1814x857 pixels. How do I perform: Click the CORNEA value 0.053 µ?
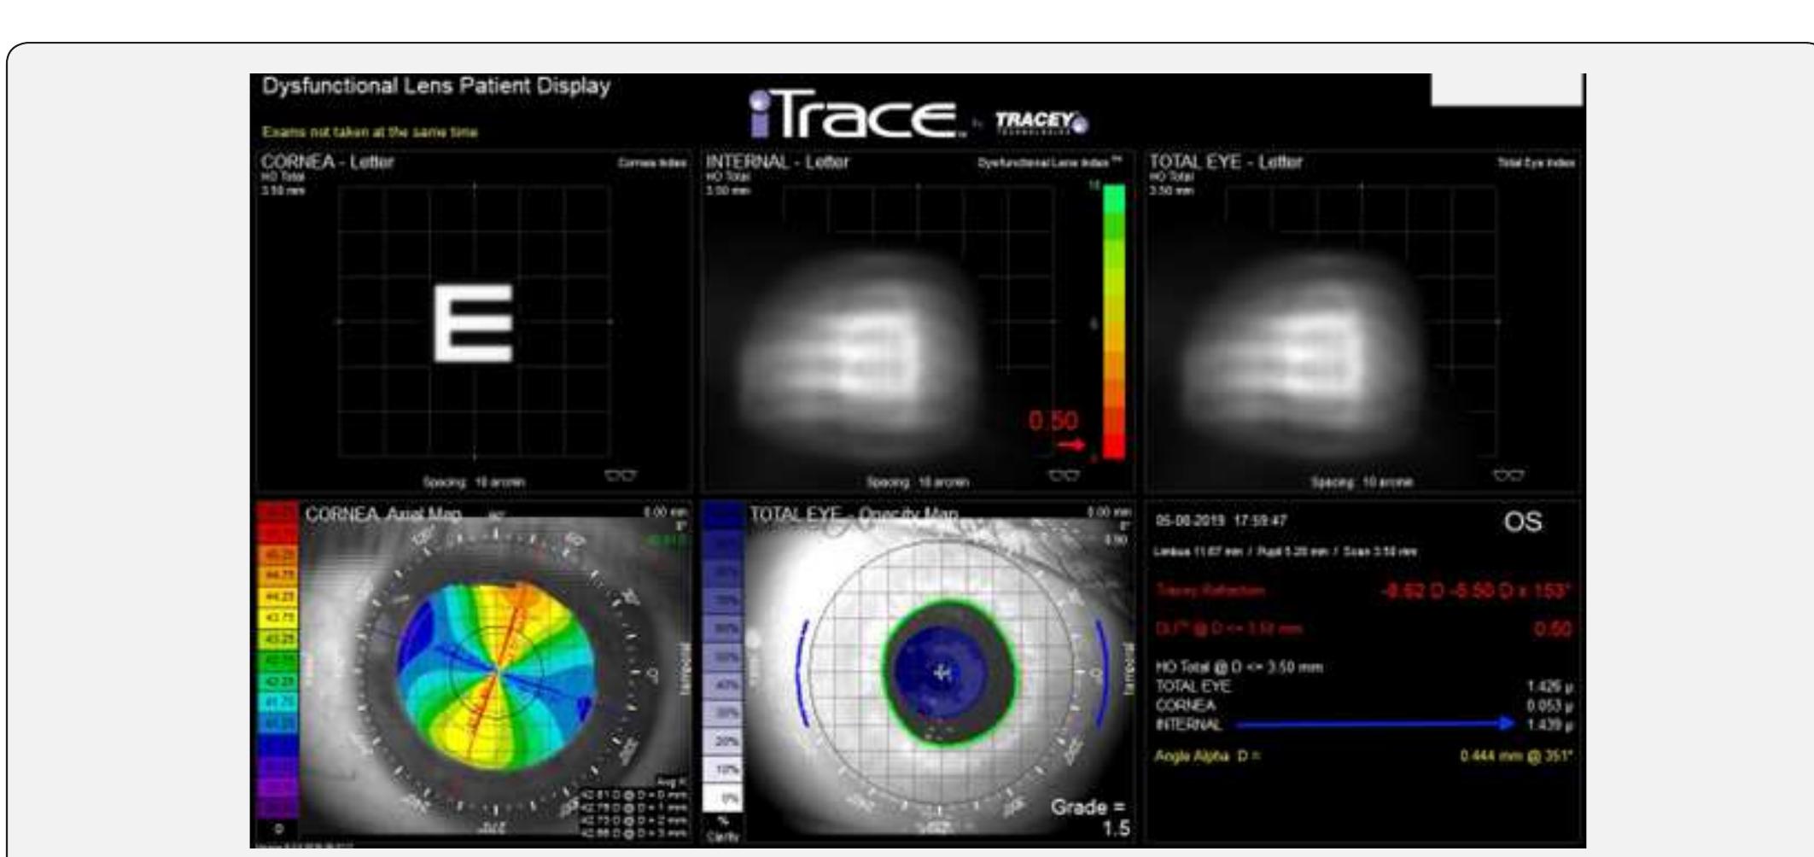[x=1549, y=706]
